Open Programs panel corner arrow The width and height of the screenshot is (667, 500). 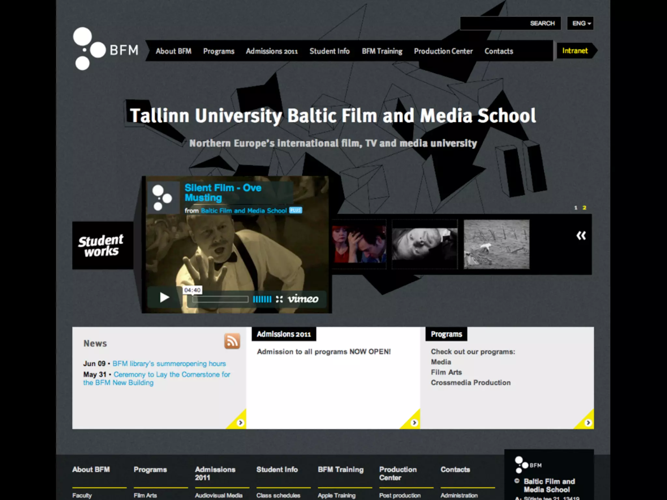tap(588, 422)
